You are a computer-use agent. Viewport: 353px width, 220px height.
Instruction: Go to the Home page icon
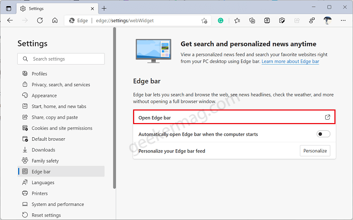[x=54, y=21]
